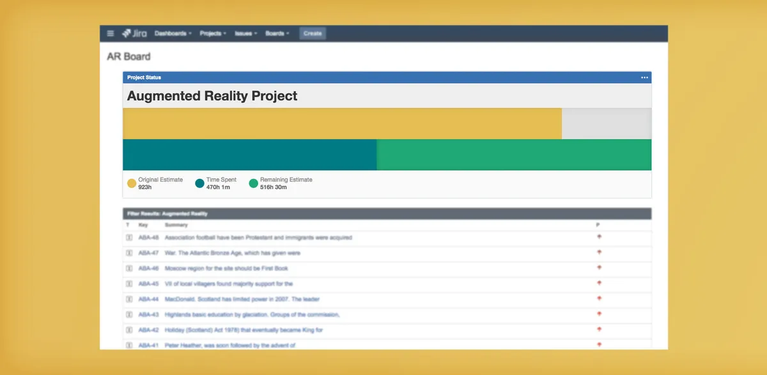Click the yellow Original Estimate bar

pos(342,123)
